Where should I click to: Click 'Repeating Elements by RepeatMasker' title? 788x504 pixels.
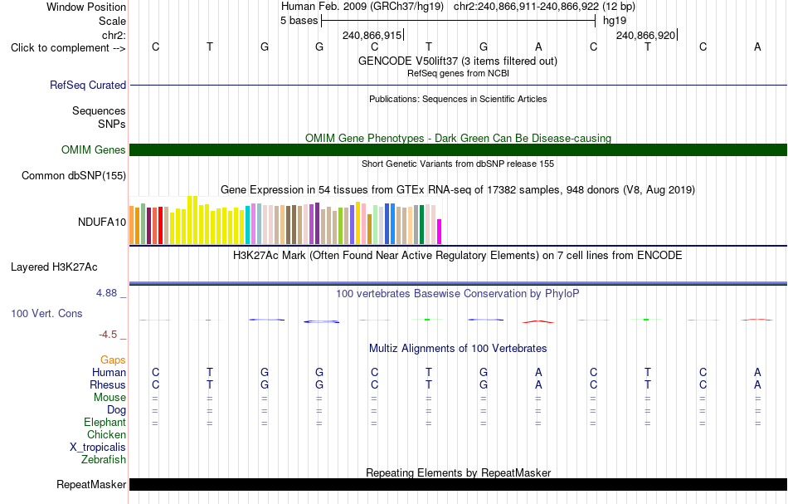point(458,472)
